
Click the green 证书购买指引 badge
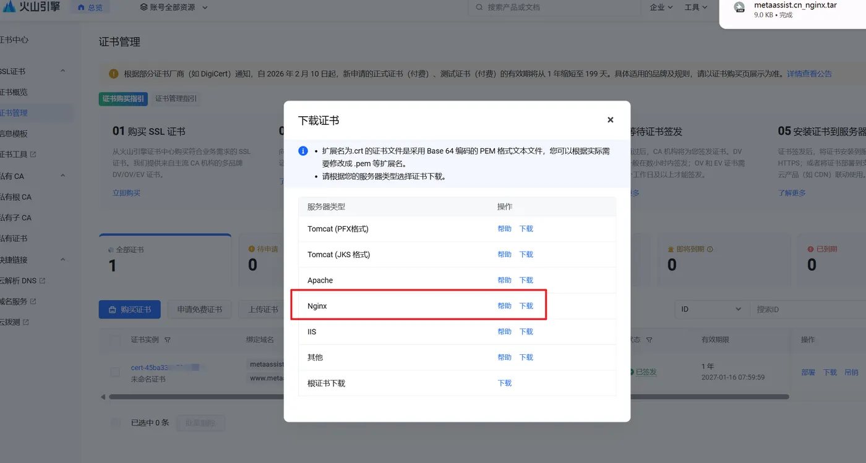(123, 98)
